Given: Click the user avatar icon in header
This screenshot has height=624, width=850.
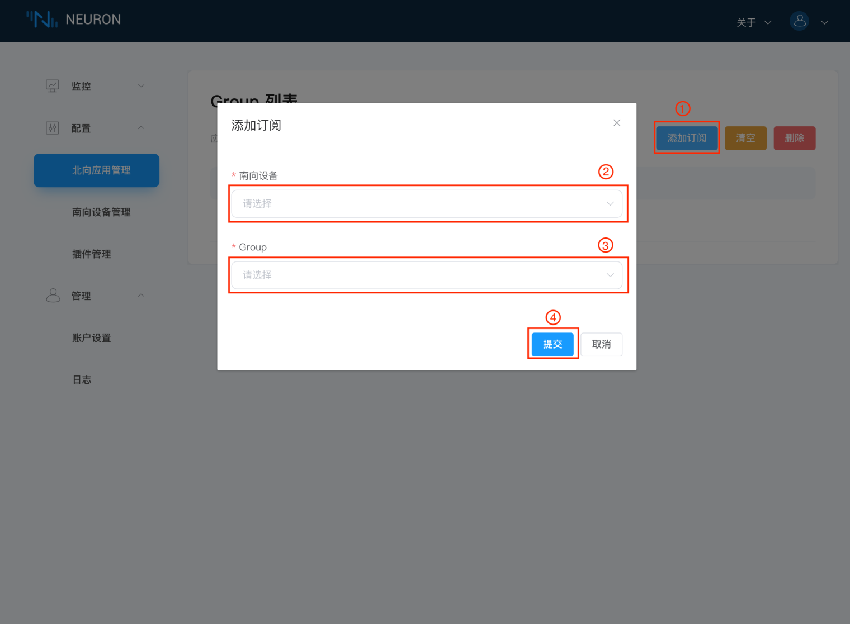Looking at the screenshot, I should click(800, 21).
